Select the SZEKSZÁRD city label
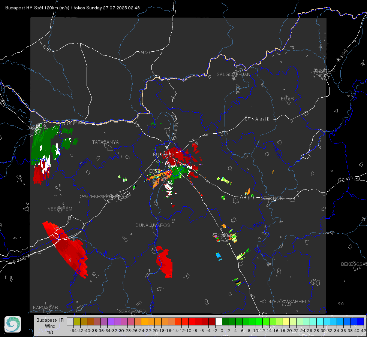The width and height of the screenshot is (367, 337). pyautogui.click(x=132, y=311)
